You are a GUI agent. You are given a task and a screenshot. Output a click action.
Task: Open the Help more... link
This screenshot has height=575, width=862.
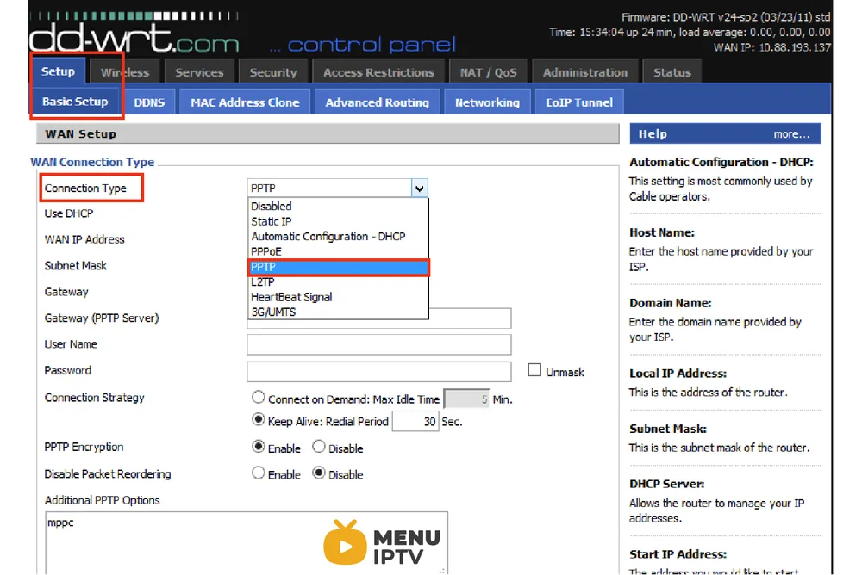tap(791, 134)
